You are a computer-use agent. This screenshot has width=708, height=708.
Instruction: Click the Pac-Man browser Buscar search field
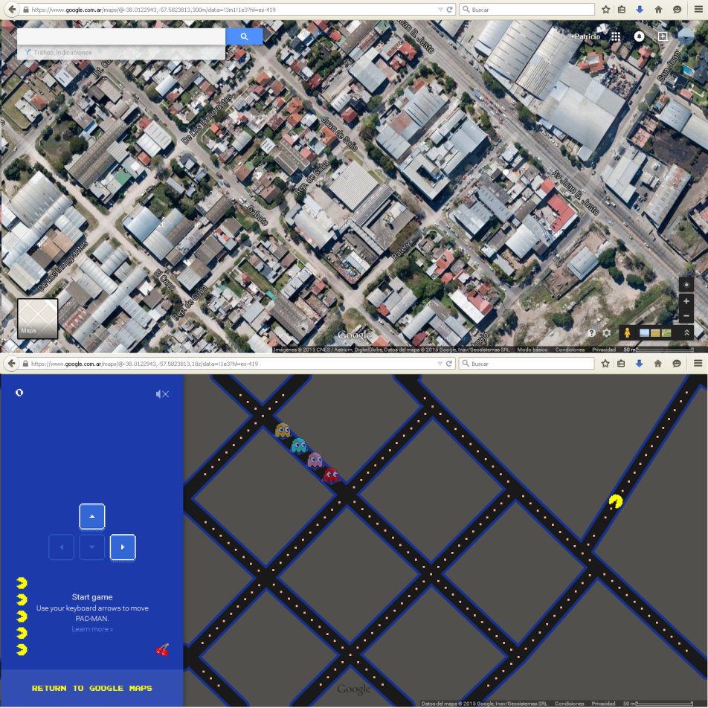(527, 364)
